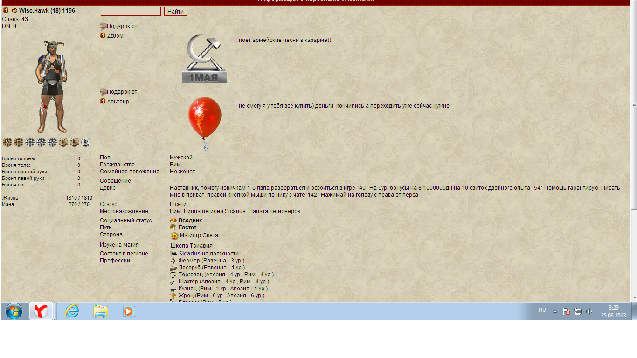Image resolution: width=637 pixels, height=358 pixels.
Task: Open the media player taskbar icon
Action: (x=129, y=311)
